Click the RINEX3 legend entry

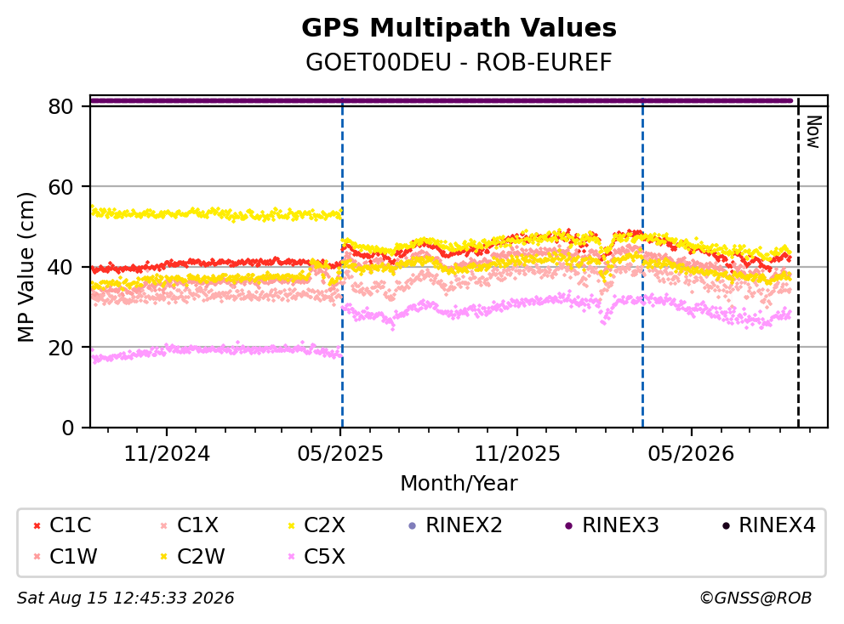point(612,525)
